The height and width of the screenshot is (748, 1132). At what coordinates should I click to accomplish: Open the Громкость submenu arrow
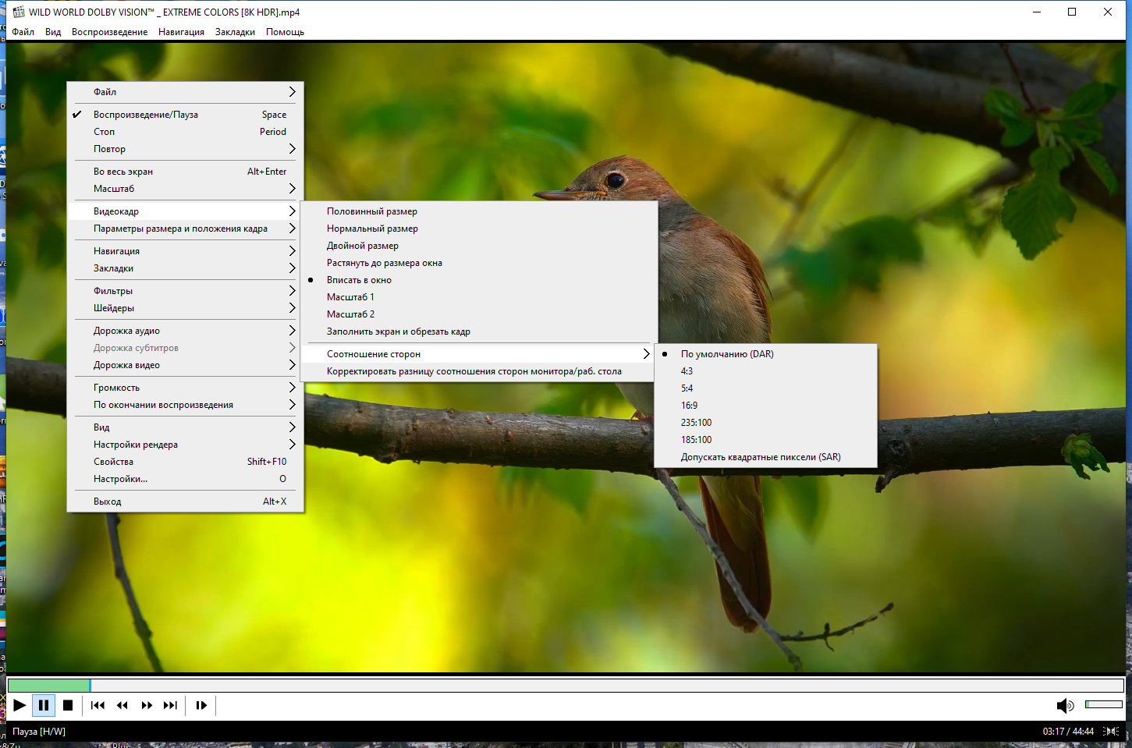pos(293,388)
